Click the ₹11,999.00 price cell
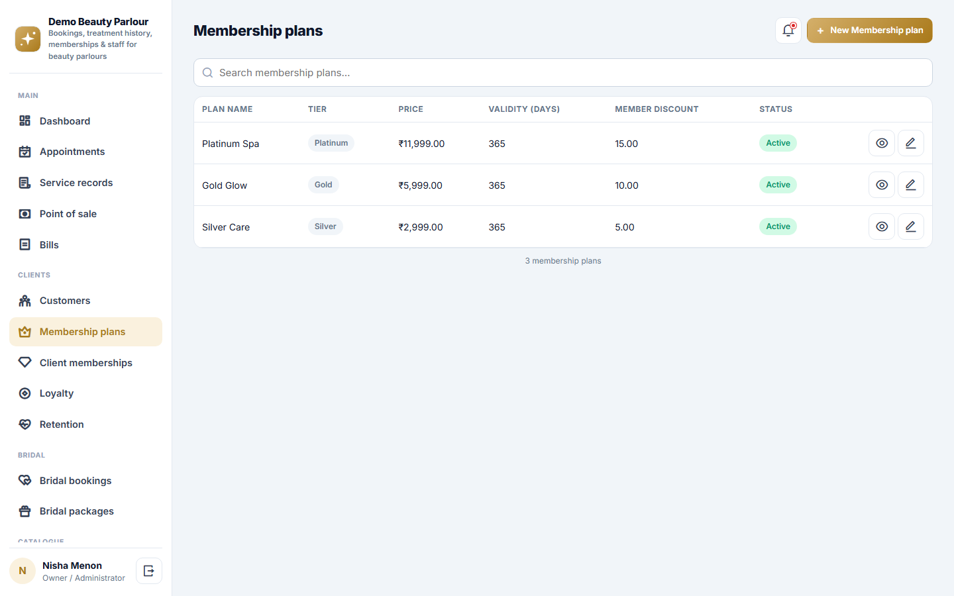This screenshot has height=596, width=954. tap(421, 144)
